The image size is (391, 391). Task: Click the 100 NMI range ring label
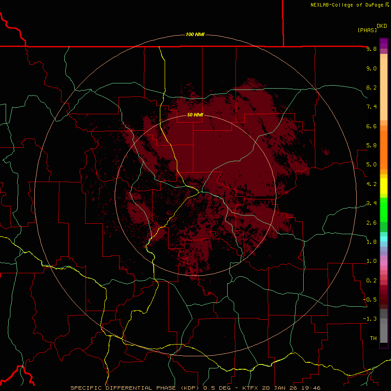[195, 34]
